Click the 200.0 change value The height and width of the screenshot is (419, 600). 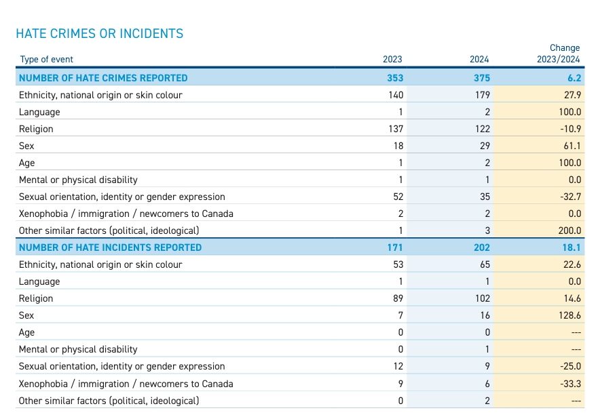point(569,231)
